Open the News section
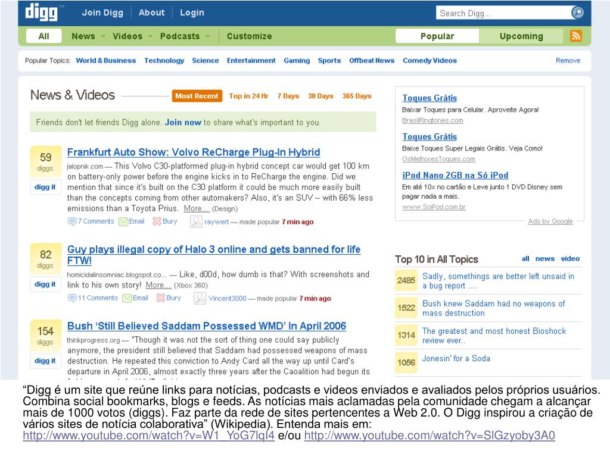This screenshot has height=457, width=610. coord(83,36)
